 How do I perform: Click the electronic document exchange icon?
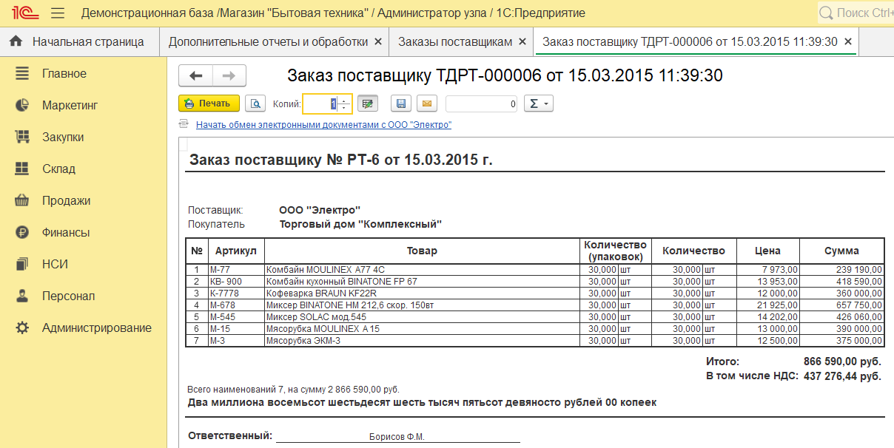pos(184,124)
